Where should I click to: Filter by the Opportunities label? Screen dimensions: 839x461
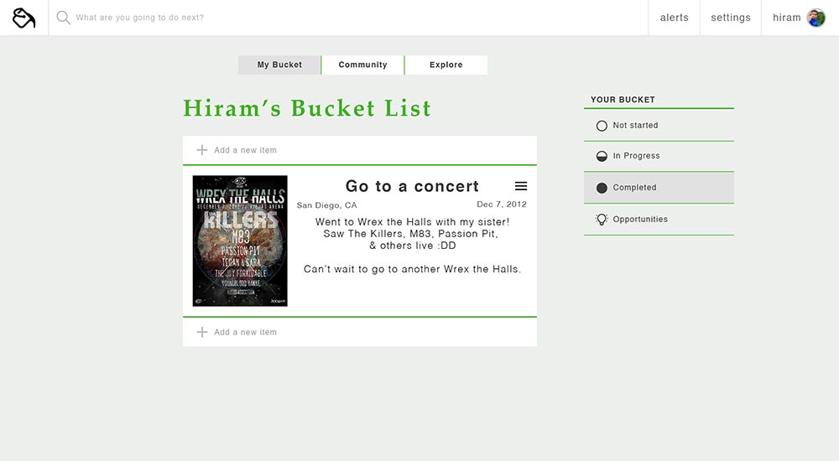click(x=640, y=220)
